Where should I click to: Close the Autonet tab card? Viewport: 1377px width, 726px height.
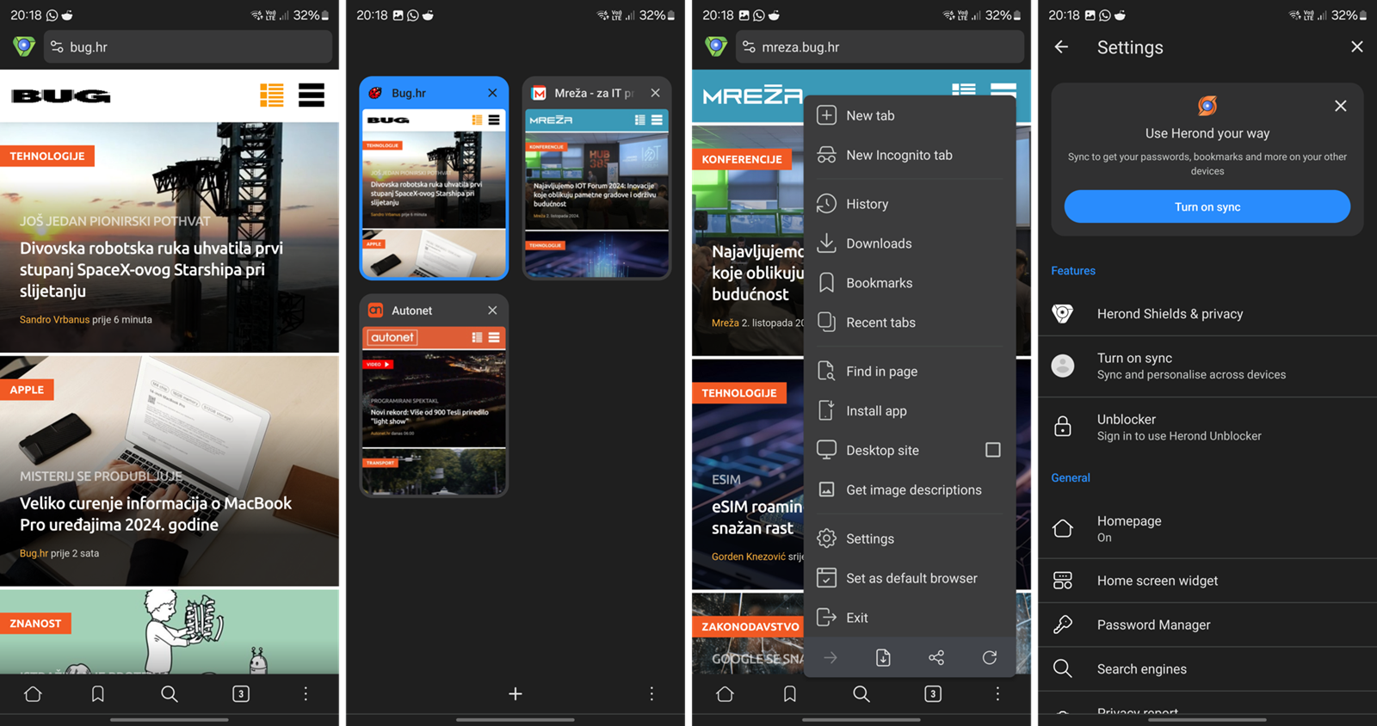(x=492, y=311)
